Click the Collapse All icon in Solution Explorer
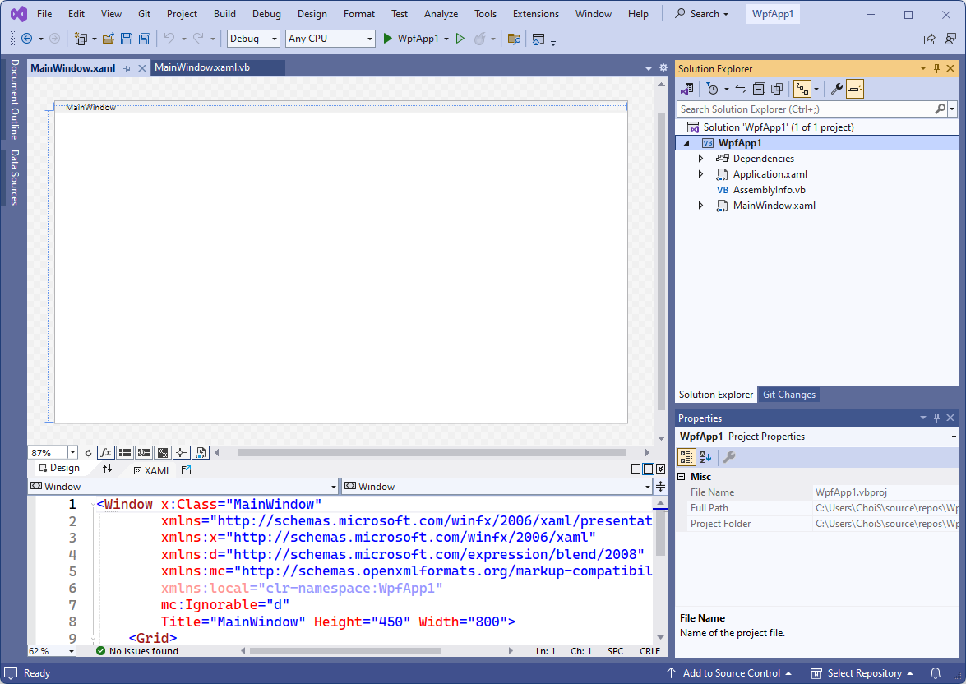The width and height of the screenshot is (966, 684). [759, 90]
